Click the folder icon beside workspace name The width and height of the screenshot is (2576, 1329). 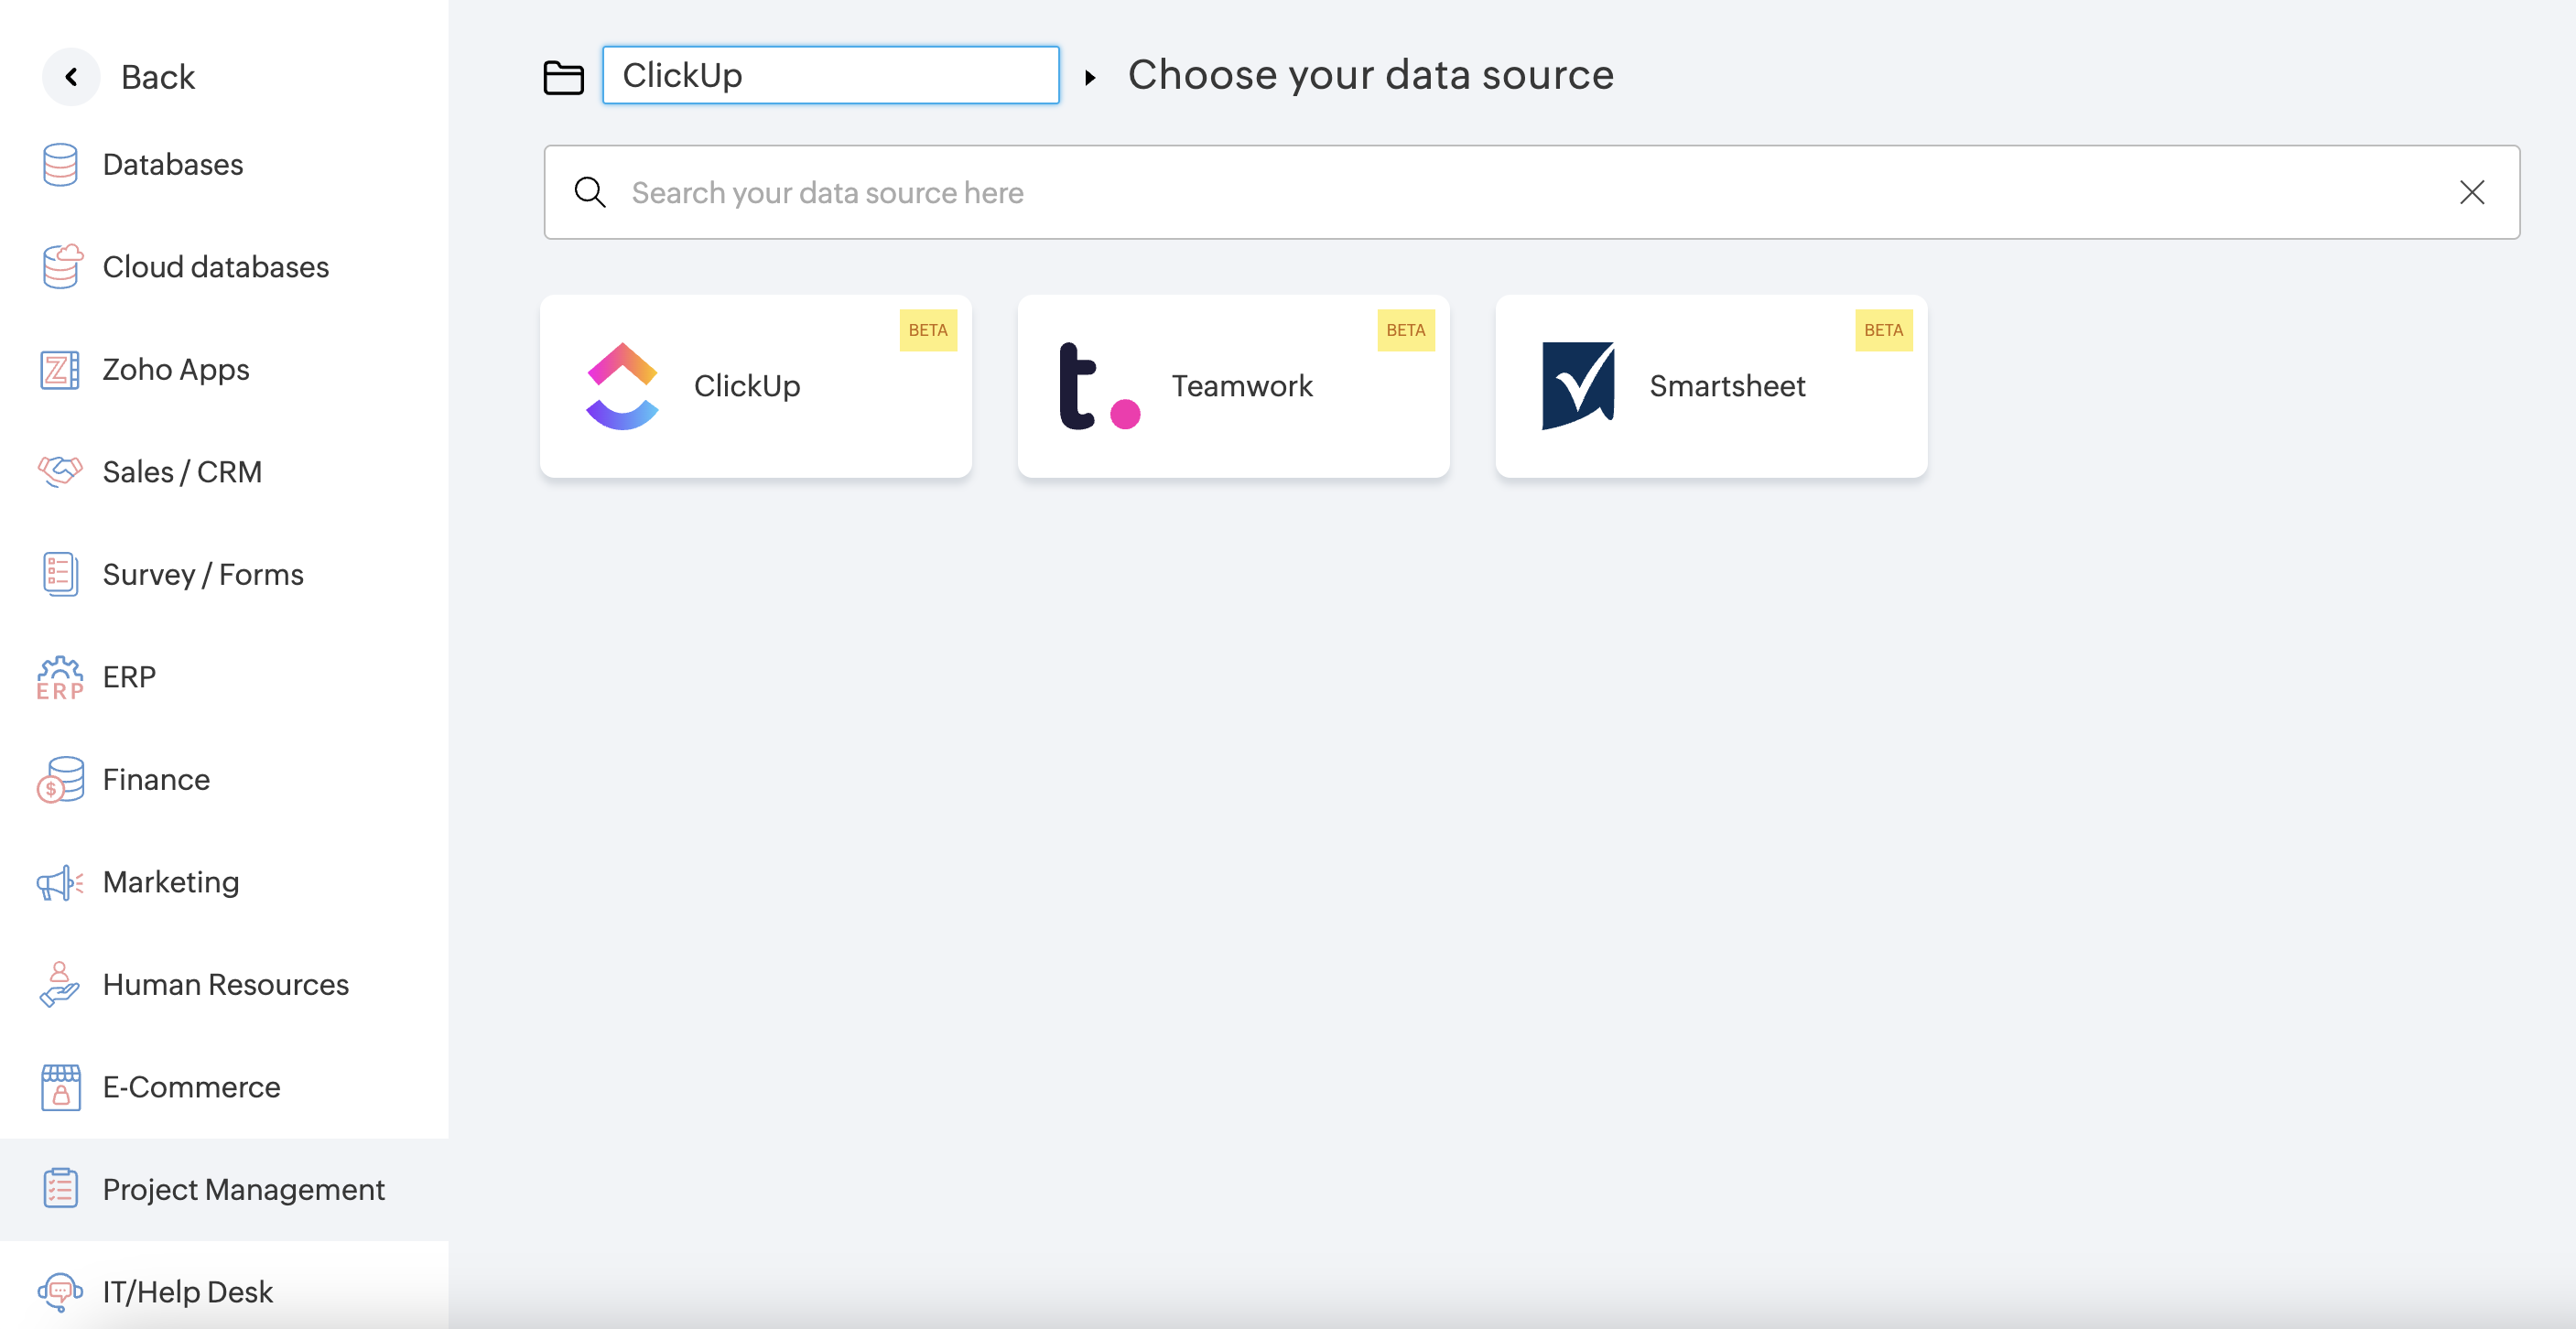pyautogui.click(x=563, y=77)
